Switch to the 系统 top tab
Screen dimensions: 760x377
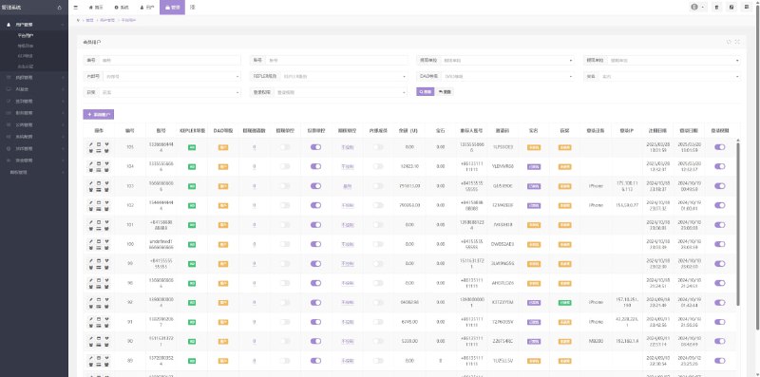click(122, 8)
